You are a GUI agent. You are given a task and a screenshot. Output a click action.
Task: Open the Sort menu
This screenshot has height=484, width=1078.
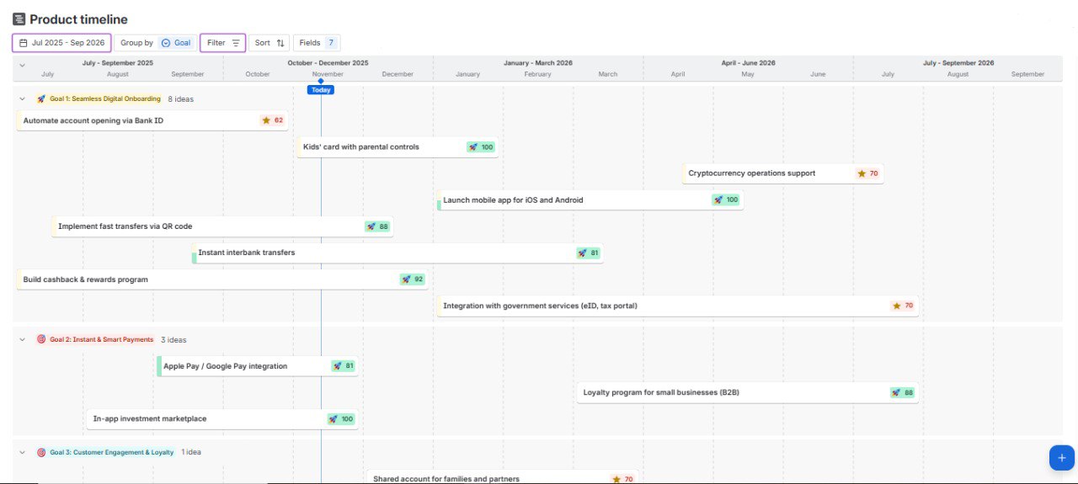tap(269, 43)
